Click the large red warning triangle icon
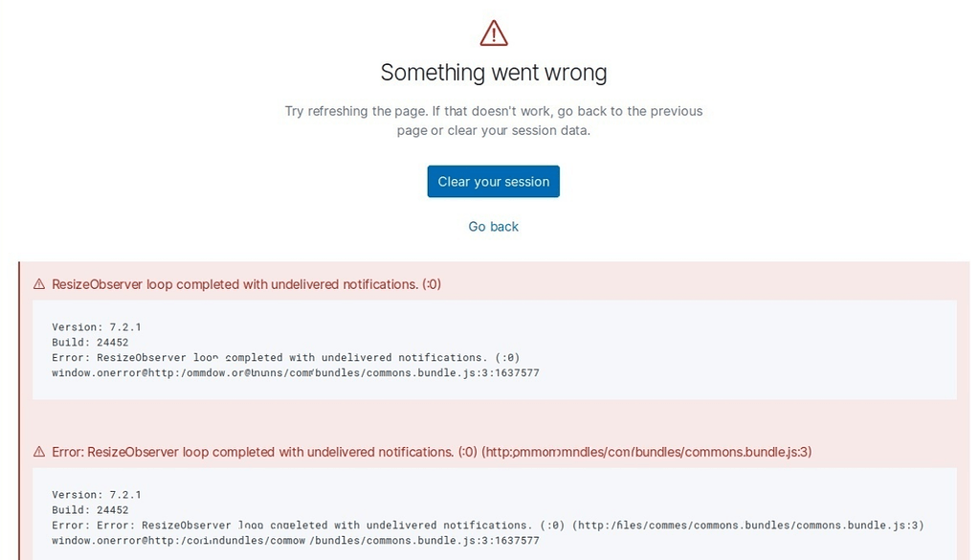 (x=494, y=34)
